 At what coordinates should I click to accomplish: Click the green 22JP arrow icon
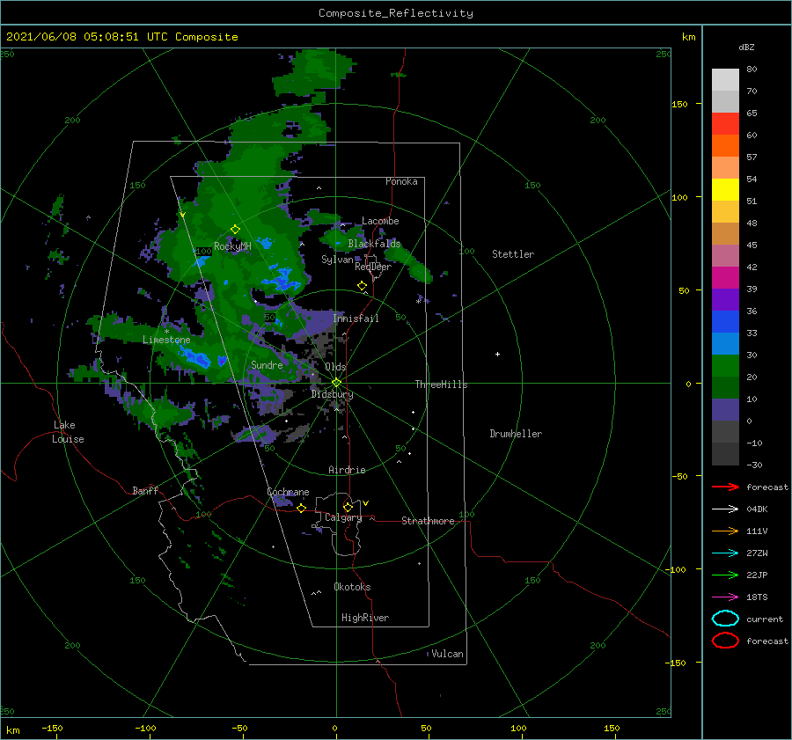pyautogui.click(x=725, y=575)
